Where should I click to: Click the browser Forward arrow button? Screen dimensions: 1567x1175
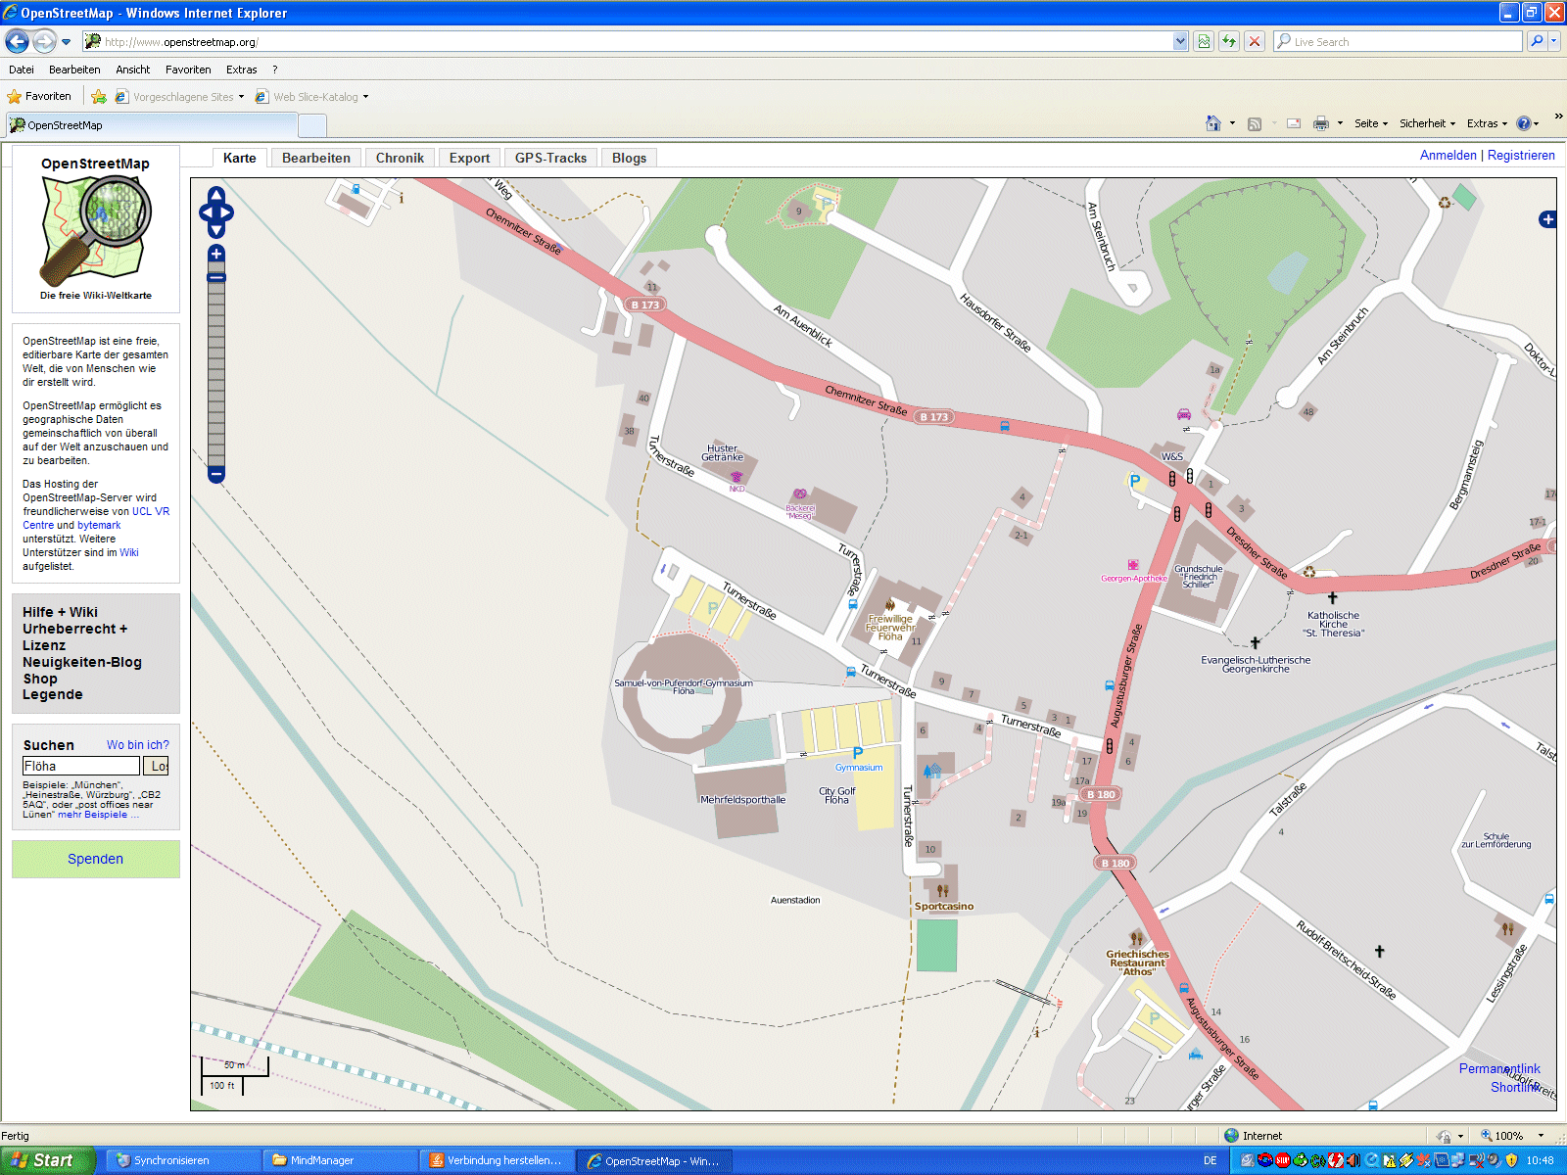pos(44,41)
